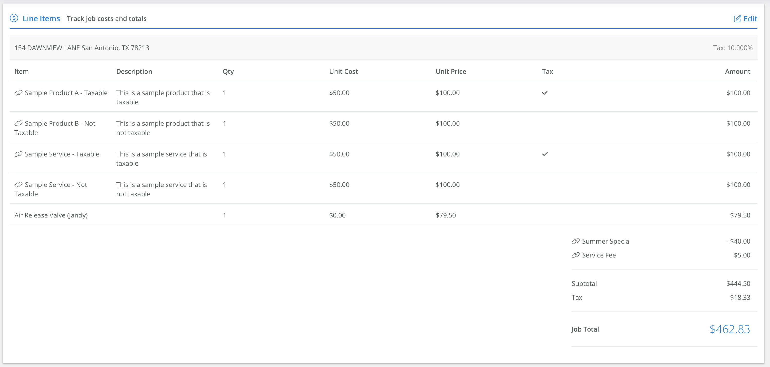Click tax checkmark for Sample Product A

point(545,93)
